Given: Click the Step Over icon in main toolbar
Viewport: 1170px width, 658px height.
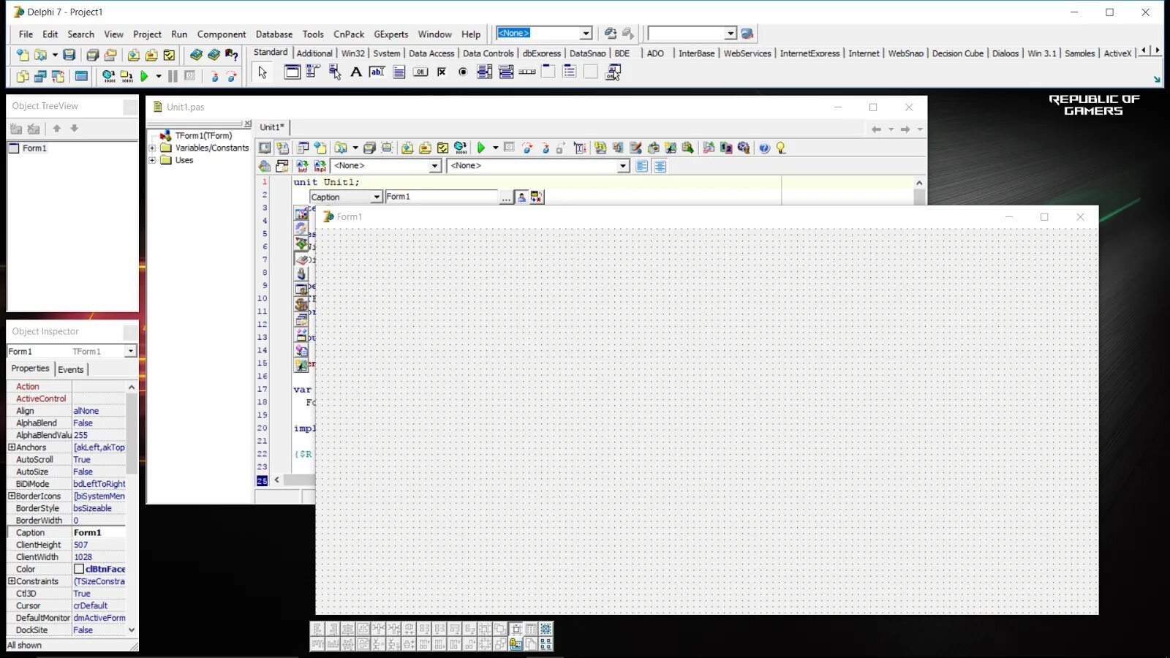Looking at the screenshot, I should point(232,76).
